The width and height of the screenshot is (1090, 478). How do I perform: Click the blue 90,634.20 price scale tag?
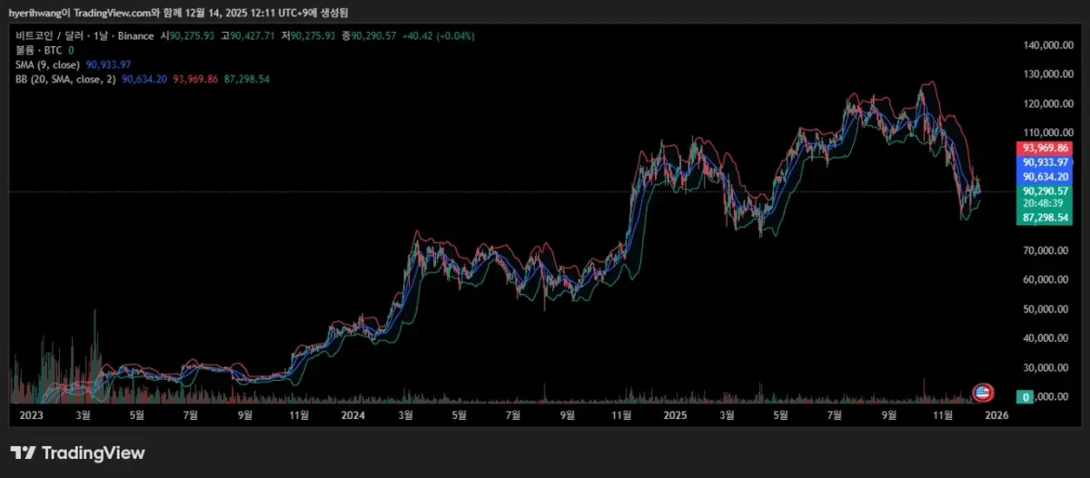click(1045, 176)
